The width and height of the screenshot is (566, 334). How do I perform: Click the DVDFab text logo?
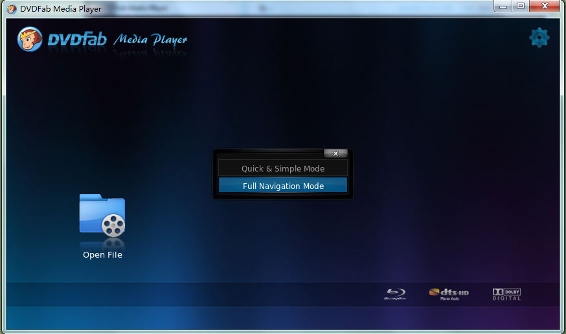tap(77, 39)
